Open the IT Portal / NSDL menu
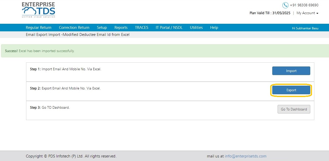 click(169, 28)
